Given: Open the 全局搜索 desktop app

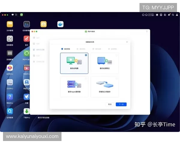Looking at the screenshot, I should (x=10, y=111).
